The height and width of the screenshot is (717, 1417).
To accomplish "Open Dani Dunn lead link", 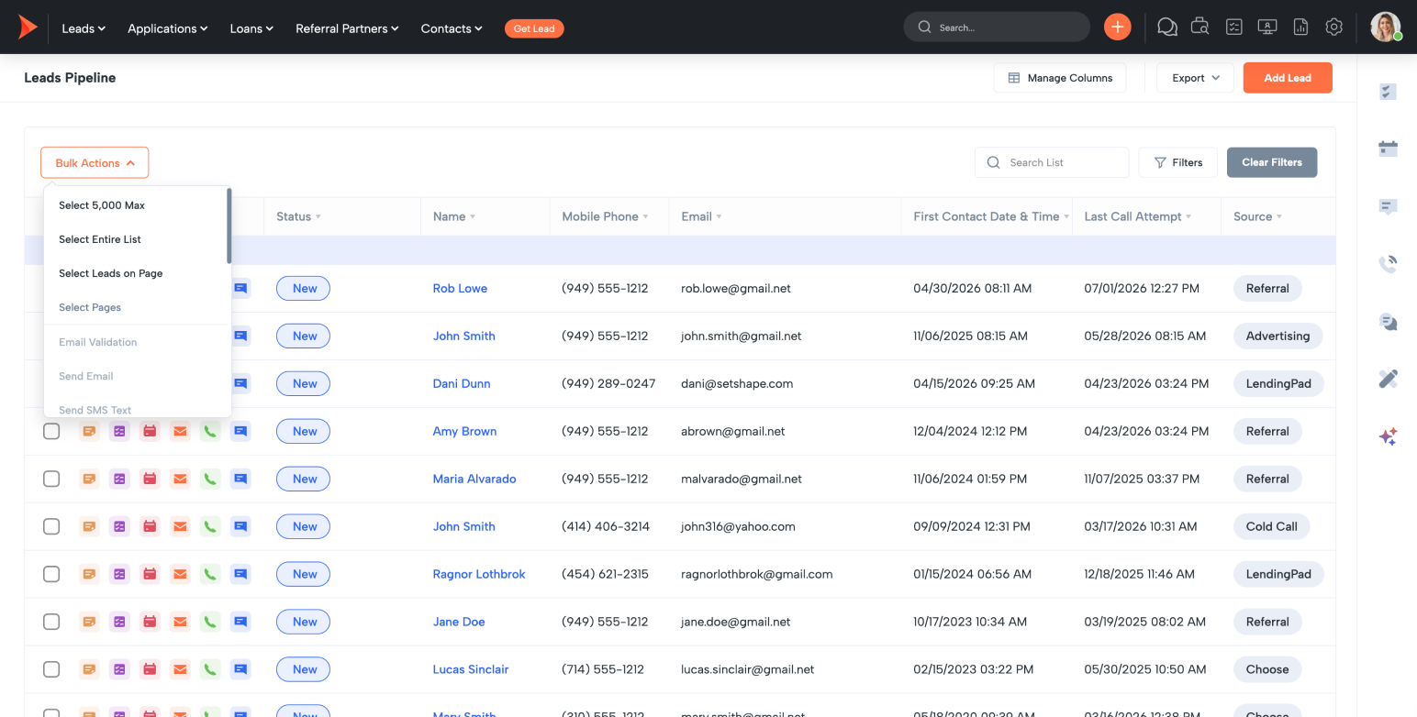I will coord(462,383).
